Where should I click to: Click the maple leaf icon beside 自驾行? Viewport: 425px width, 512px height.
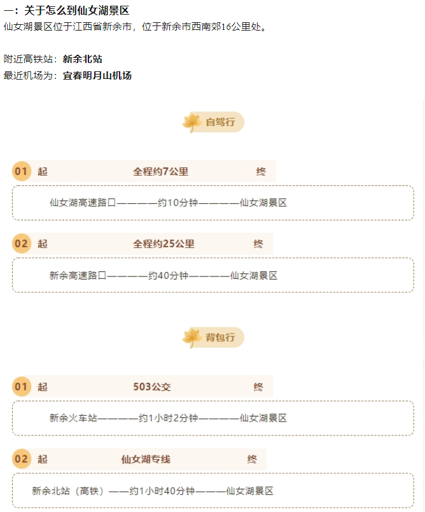pyautogui.click(x=192, y=123)
